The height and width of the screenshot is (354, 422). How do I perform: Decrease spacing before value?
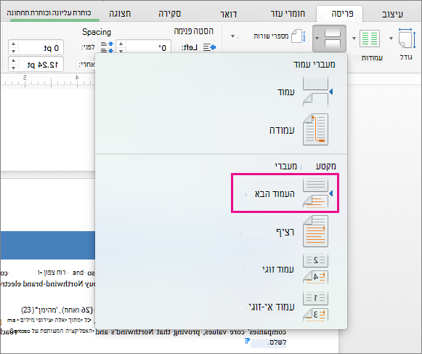14,51
